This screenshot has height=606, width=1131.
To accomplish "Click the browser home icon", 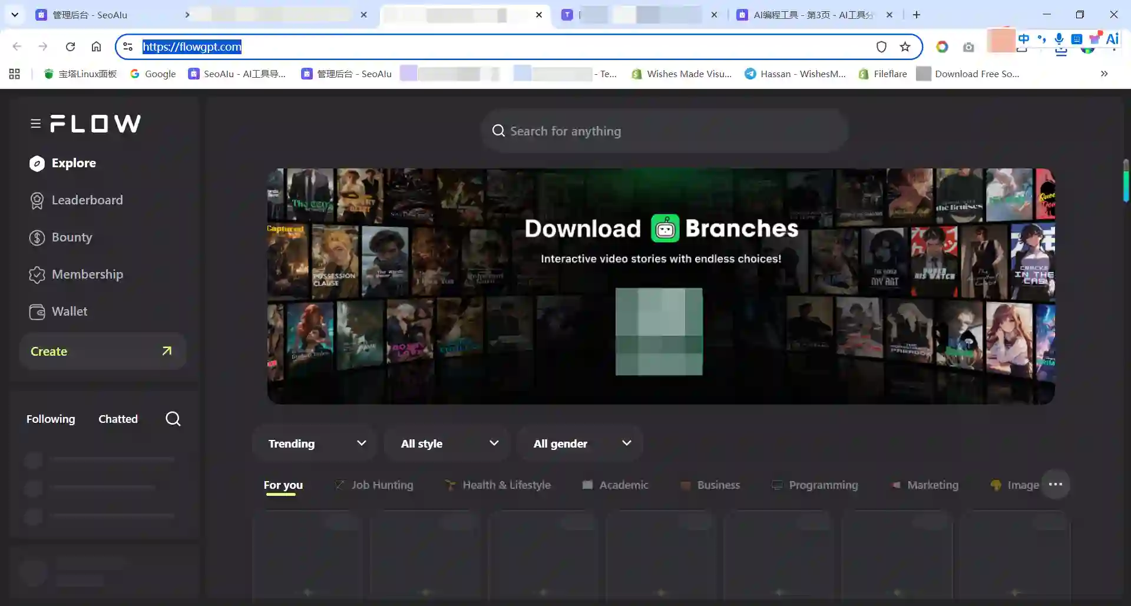I will point(96,47).
